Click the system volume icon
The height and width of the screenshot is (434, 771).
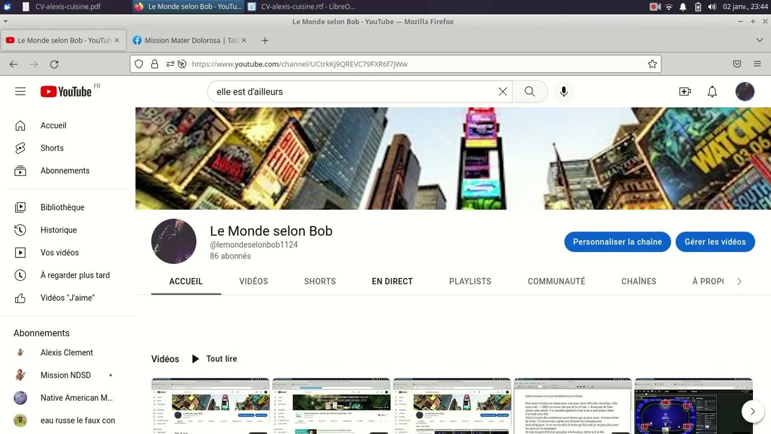pyautogui.click(x=712, y=7)
